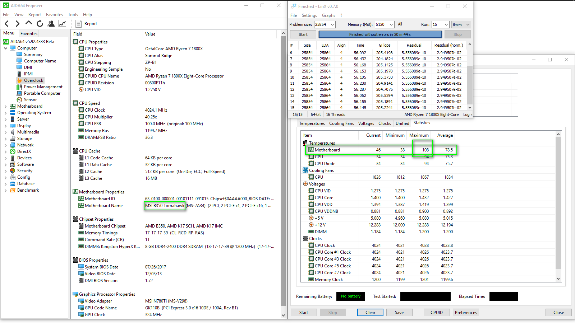
Task: Select the Multimedia tree node
Action: click(28, 132)
